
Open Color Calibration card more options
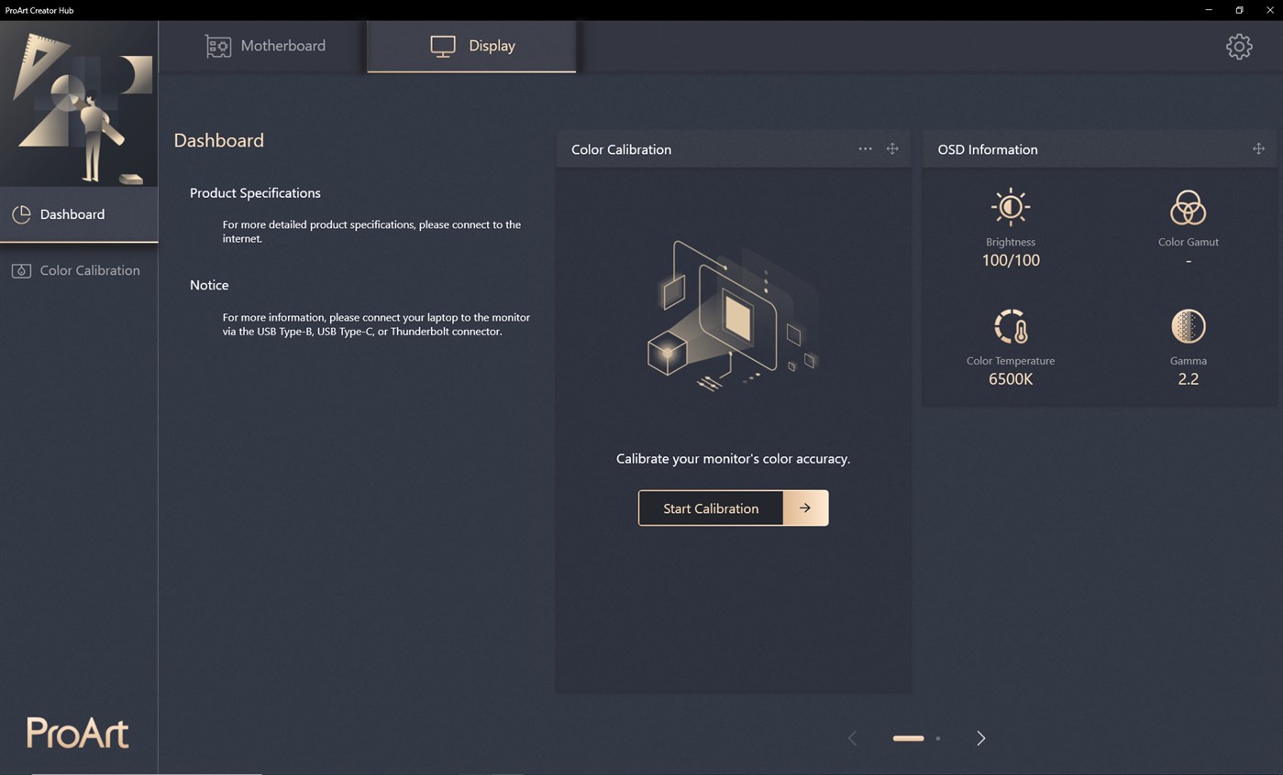(865, 148)
